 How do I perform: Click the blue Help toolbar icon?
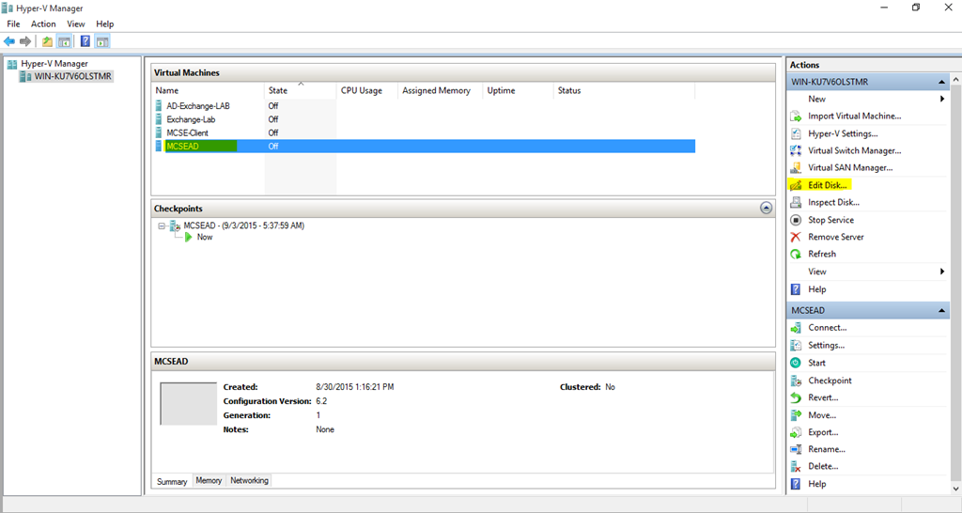pos(85,41)
